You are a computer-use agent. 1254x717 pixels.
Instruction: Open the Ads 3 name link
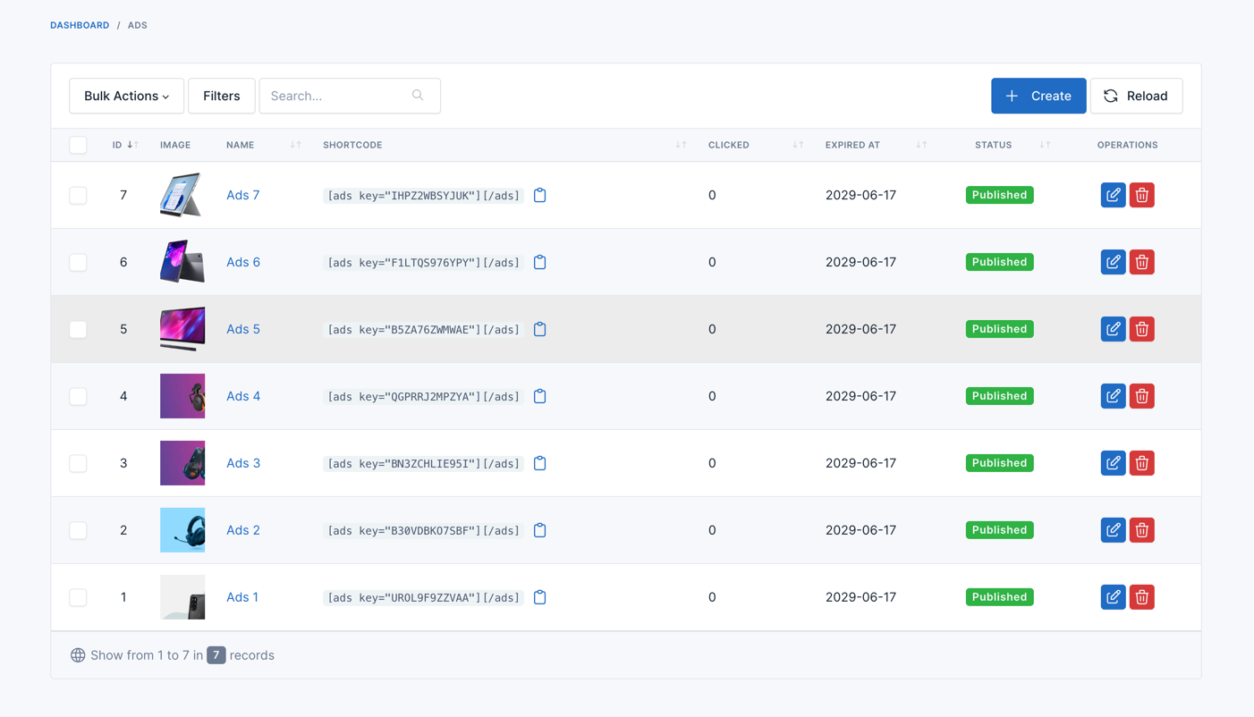243,463
